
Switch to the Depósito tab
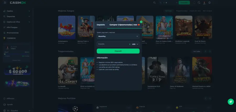click(101, 25)
